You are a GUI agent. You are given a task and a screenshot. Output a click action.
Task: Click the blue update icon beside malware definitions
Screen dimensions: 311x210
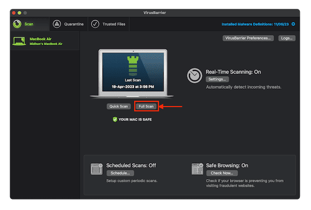[293, 24]
